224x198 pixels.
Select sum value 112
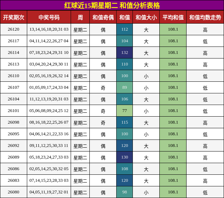point(125,29)
